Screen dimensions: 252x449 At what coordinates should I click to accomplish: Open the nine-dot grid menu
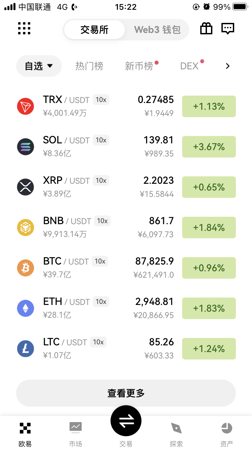coord(24,29)
